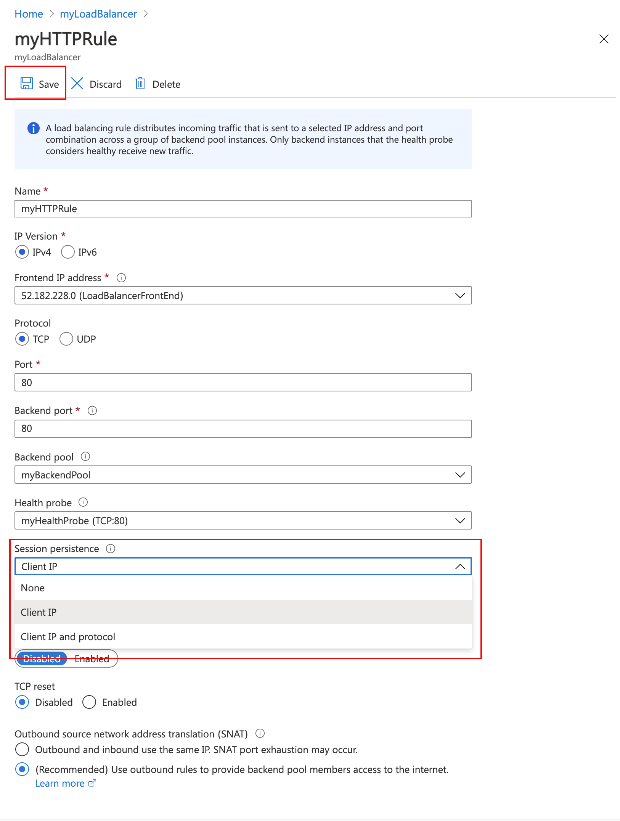Click info icon next to Outbound SNAT label
620x821 pixels.
[260, 733]
